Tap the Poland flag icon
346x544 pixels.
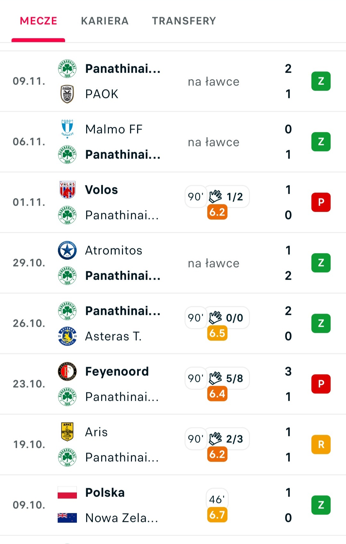click(x=67, y=492)
